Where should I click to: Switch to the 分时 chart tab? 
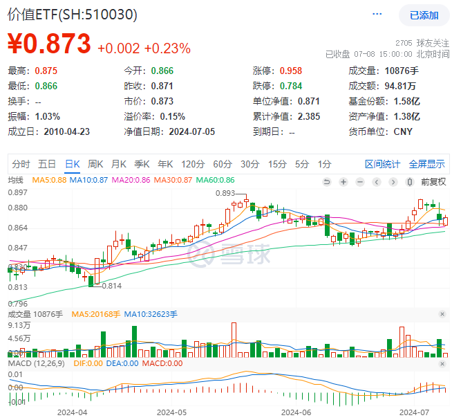click(21, 164)
